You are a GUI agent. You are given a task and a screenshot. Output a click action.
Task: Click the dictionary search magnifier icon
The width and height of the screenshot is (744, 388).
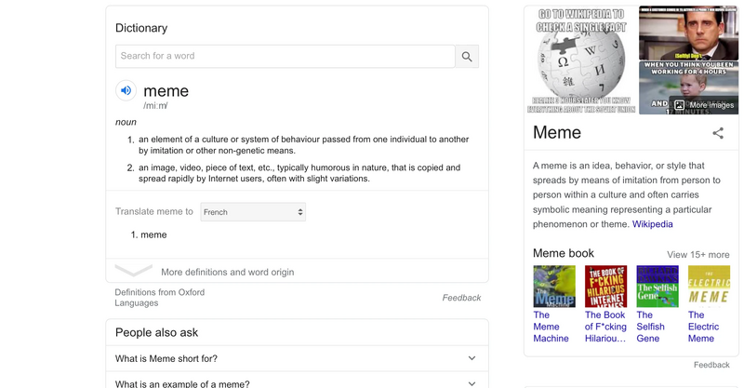pyautogui.click(x=467, y=57)
